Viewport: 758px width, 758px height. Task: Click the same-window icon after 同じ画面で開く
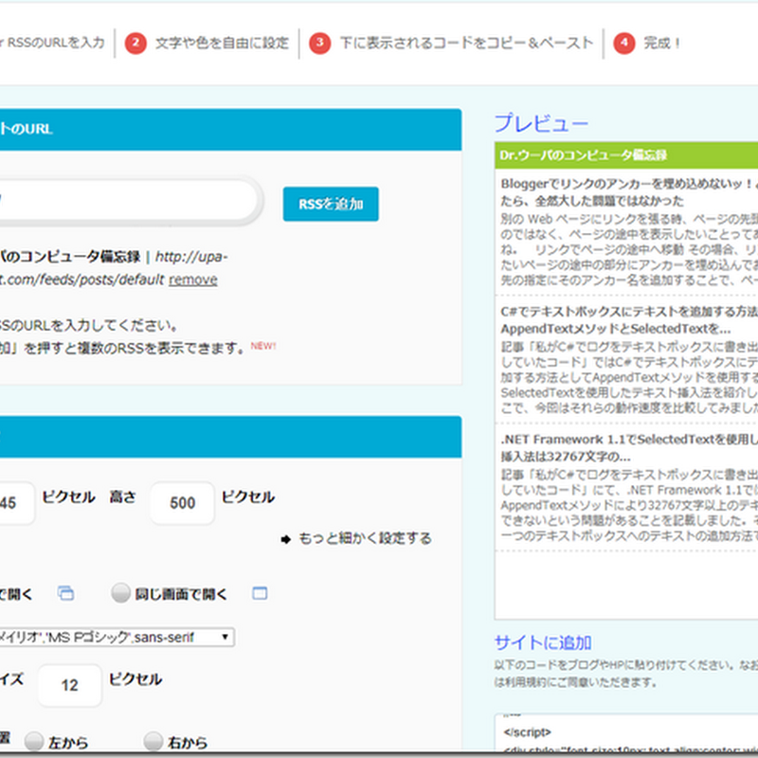point(260,593)
